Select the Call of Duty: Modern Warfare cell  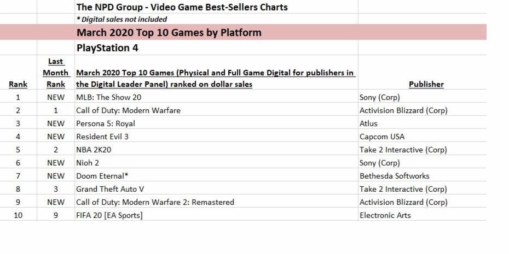pyautogui.click(x=128, y=110)
